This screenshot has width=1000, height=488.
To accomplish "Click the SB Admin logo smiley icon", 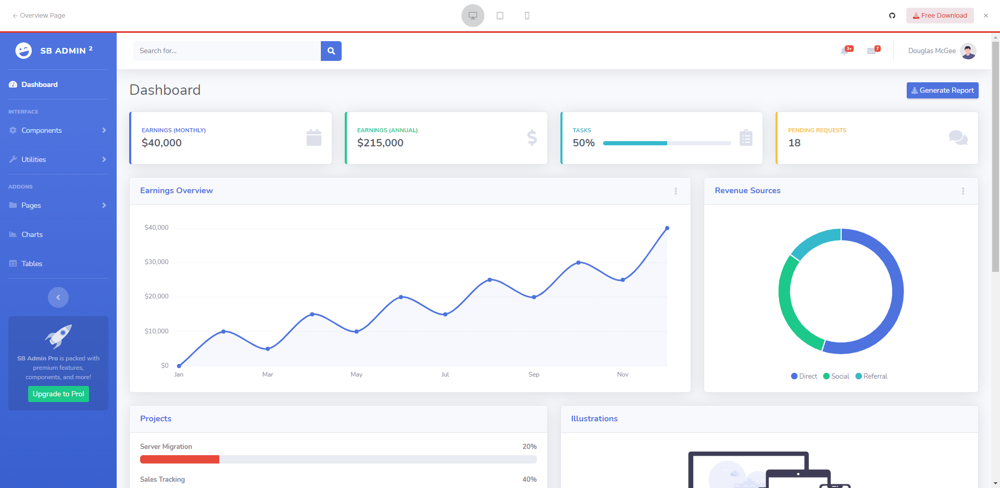I will pyautogui.click(x=23, y=51).
